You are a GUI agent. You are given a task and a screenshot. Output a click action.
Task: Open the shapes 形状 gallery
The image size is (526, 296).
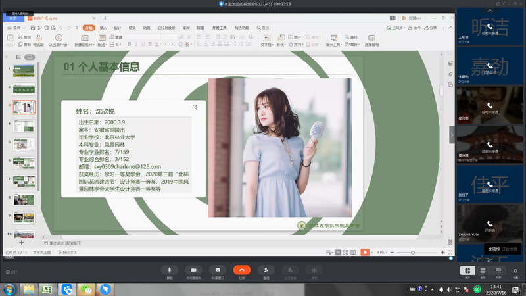pos(281,40)
